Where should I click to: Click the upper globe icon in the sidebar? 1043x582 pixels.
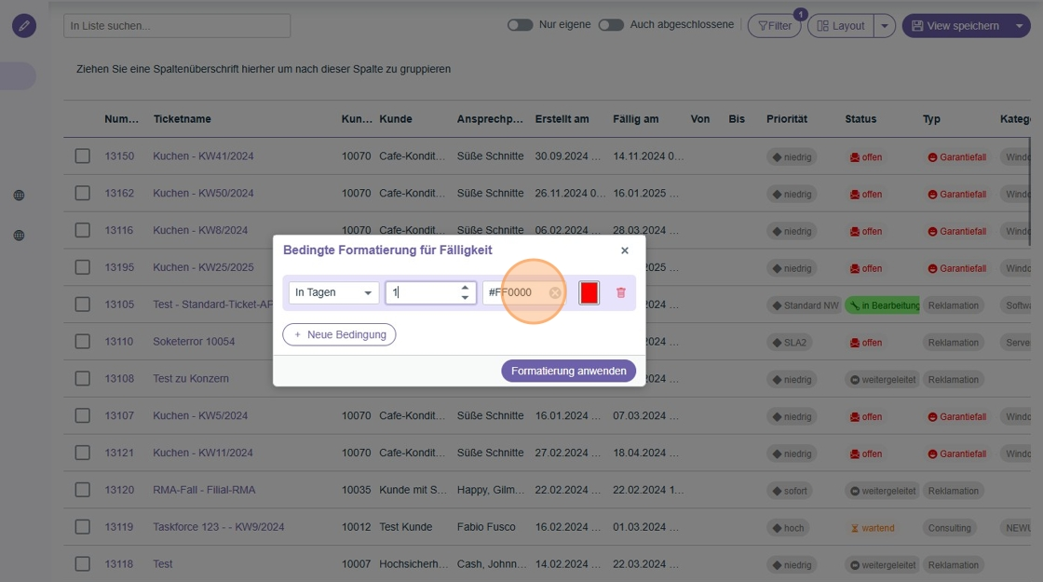point(20,196)
